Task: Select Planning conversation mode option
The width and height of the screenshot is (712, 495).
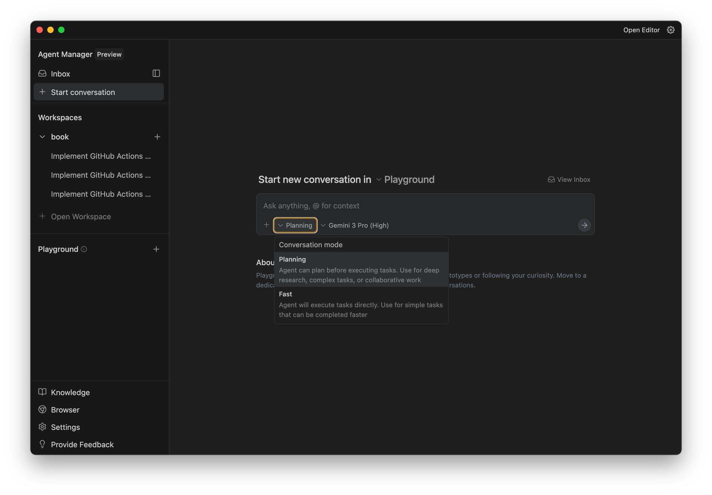Action: [361, 269]
